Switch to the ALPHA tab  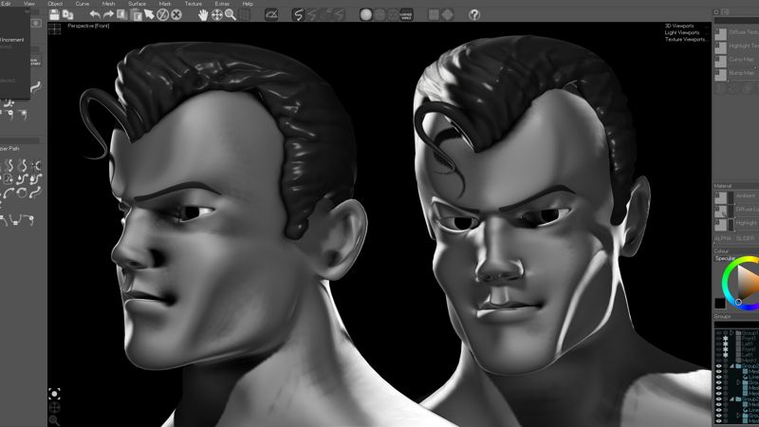point(723,239)
